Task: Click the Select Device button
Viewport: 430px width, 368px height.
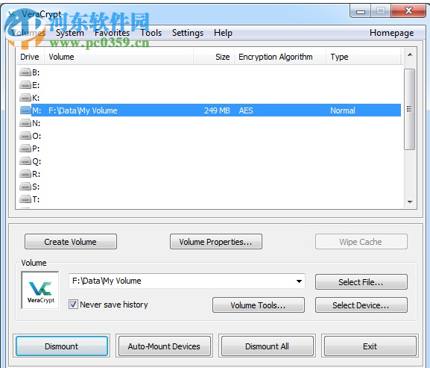Action: [x=361, y=305]
